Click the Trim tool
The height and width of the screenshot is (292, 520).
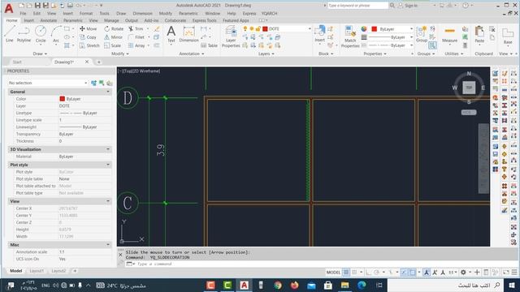click(136, 29)
